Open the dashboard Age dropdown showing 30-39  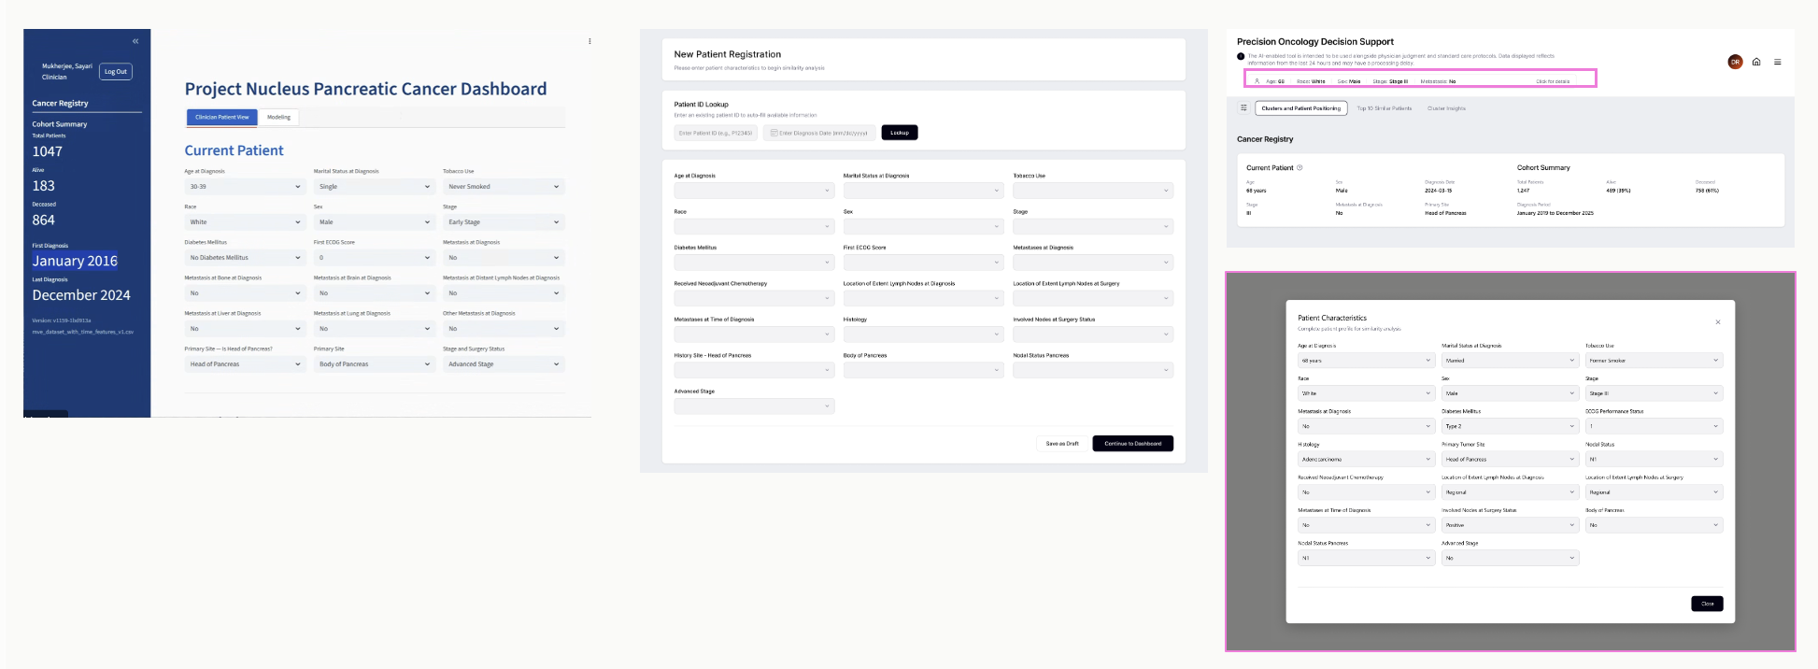click(245, 187)
